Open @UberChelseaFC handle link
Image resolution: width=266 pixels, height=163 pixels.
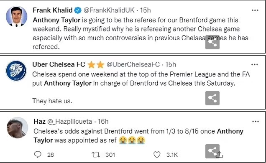133,64
